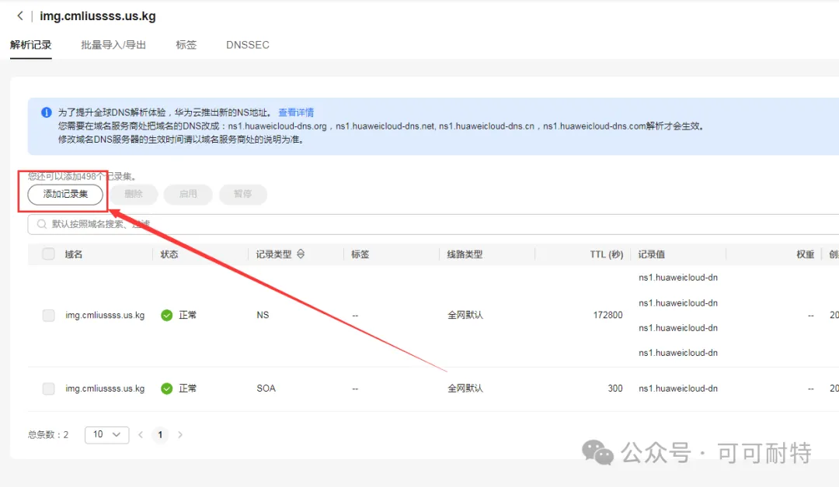839x487 pixels.
Task: Click the page title img.cmliussss.us.kg
Action: point(98,16)
